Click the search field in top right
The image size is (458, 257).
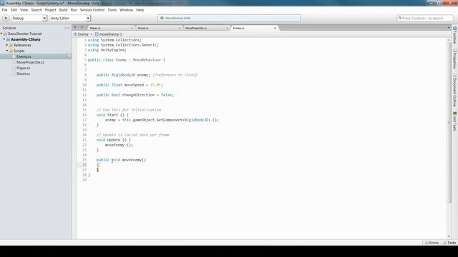tap(425, 18)
